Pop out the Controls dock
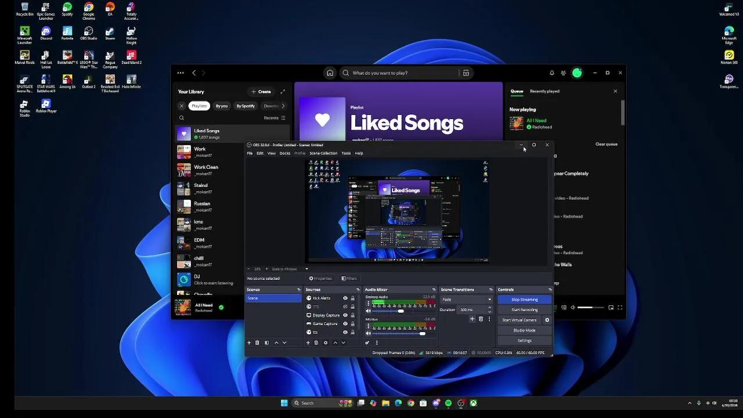Viewport: 743px width, 418px height. 550,290
